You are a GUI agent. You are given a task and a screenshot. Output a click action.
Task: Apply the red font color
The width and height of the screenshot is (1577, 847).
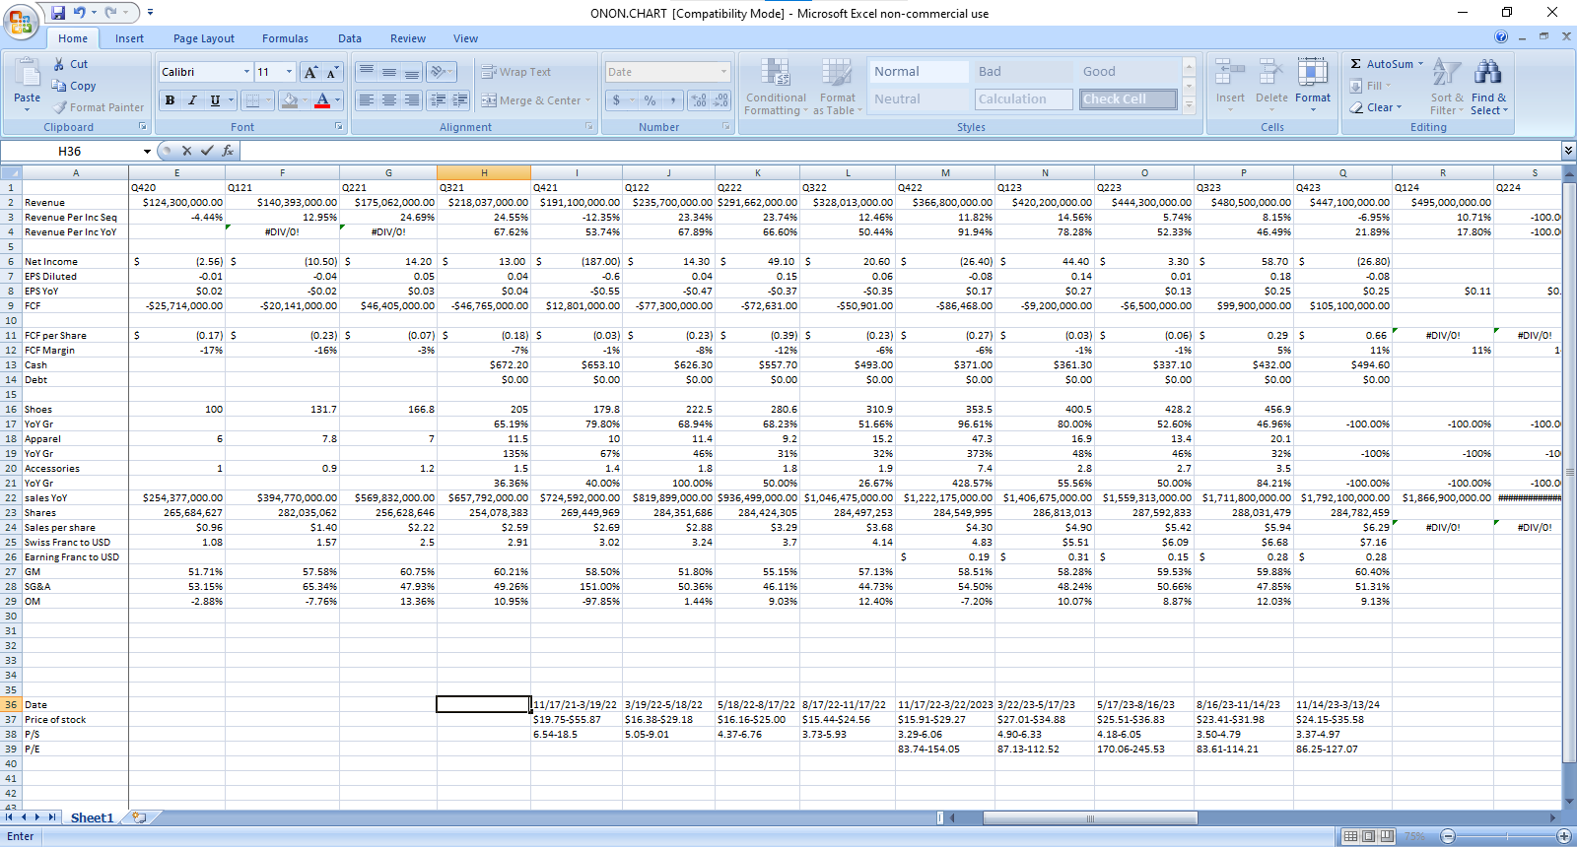322,100
